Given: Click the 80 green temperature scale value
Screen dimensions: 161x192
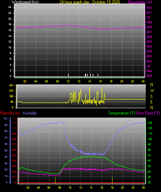Looking at the screenshot, I should point(149,150).
